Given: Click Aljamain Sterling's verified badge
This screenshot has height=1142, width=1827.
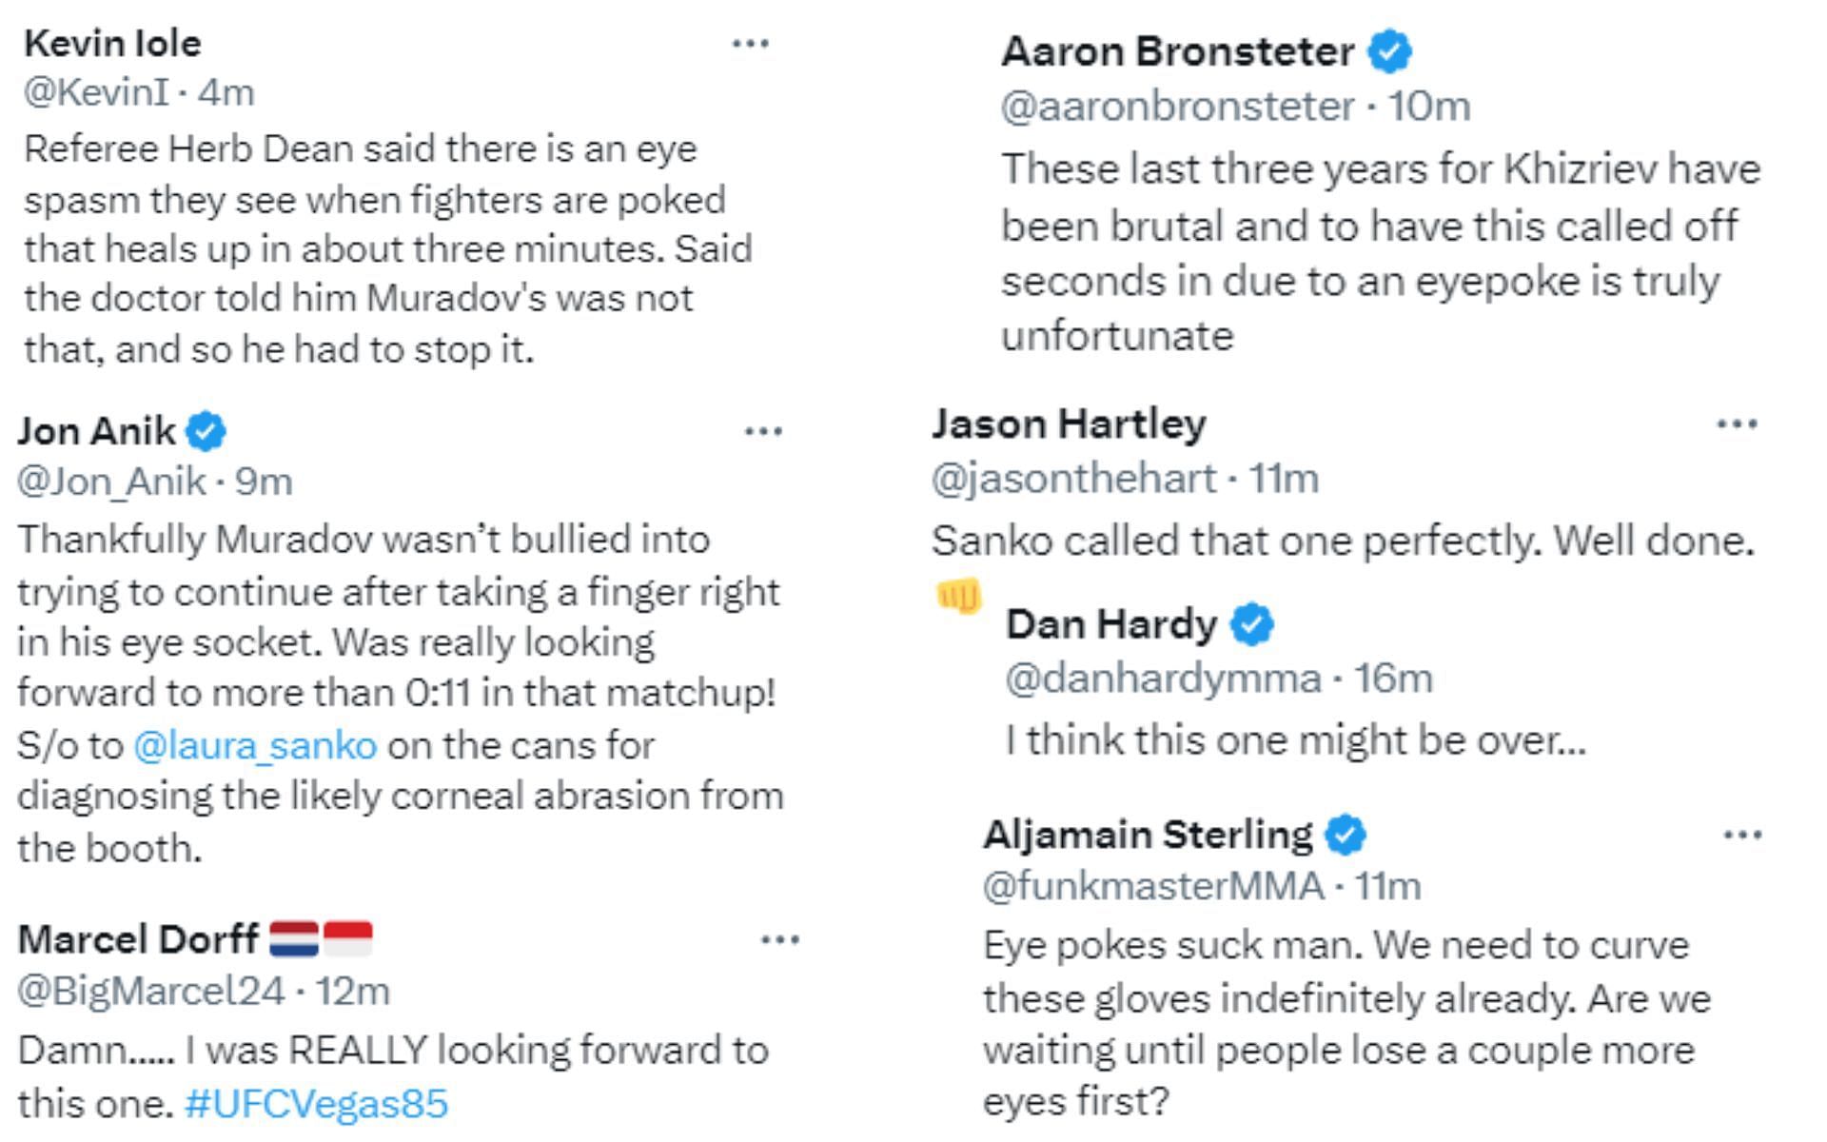Looking at the screenshot, I should point(1346,836).
